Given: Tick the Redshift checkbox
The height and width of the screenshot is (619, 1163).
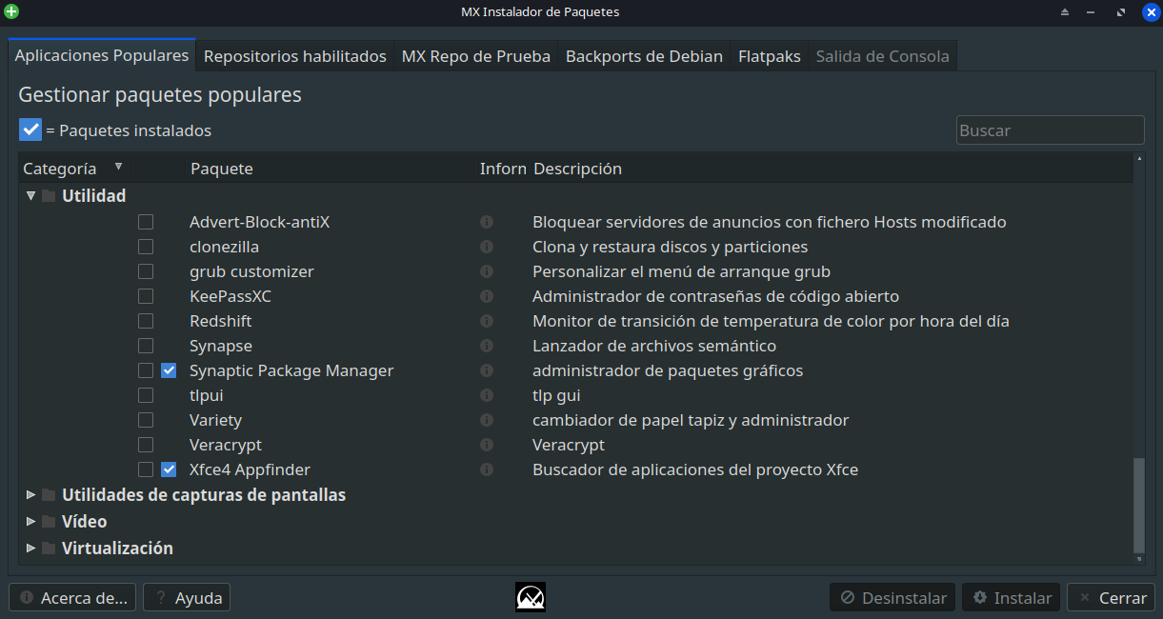Looking at the screenshot, I should [146, 321].
